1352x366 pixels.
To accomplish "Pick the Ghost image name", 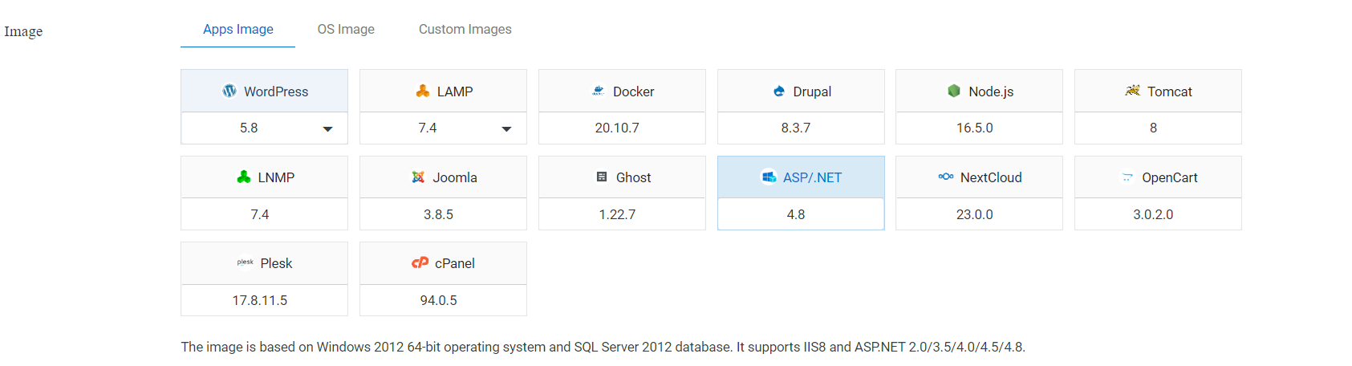I will point(634,177).
